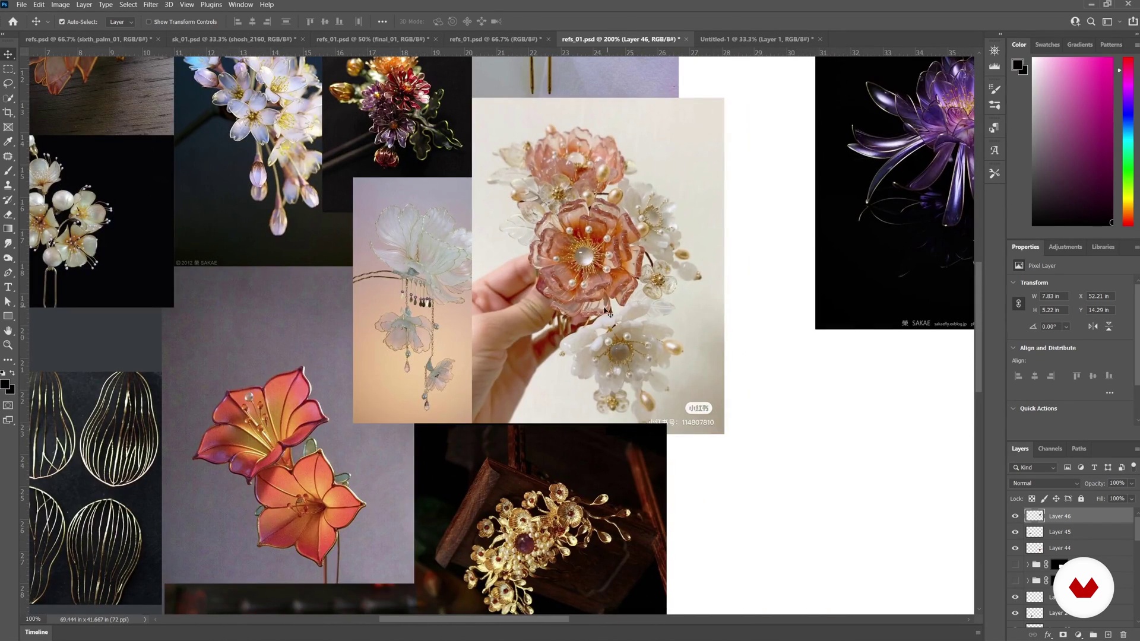Hide Layer 44 with its eye icon

point(1015,548)
